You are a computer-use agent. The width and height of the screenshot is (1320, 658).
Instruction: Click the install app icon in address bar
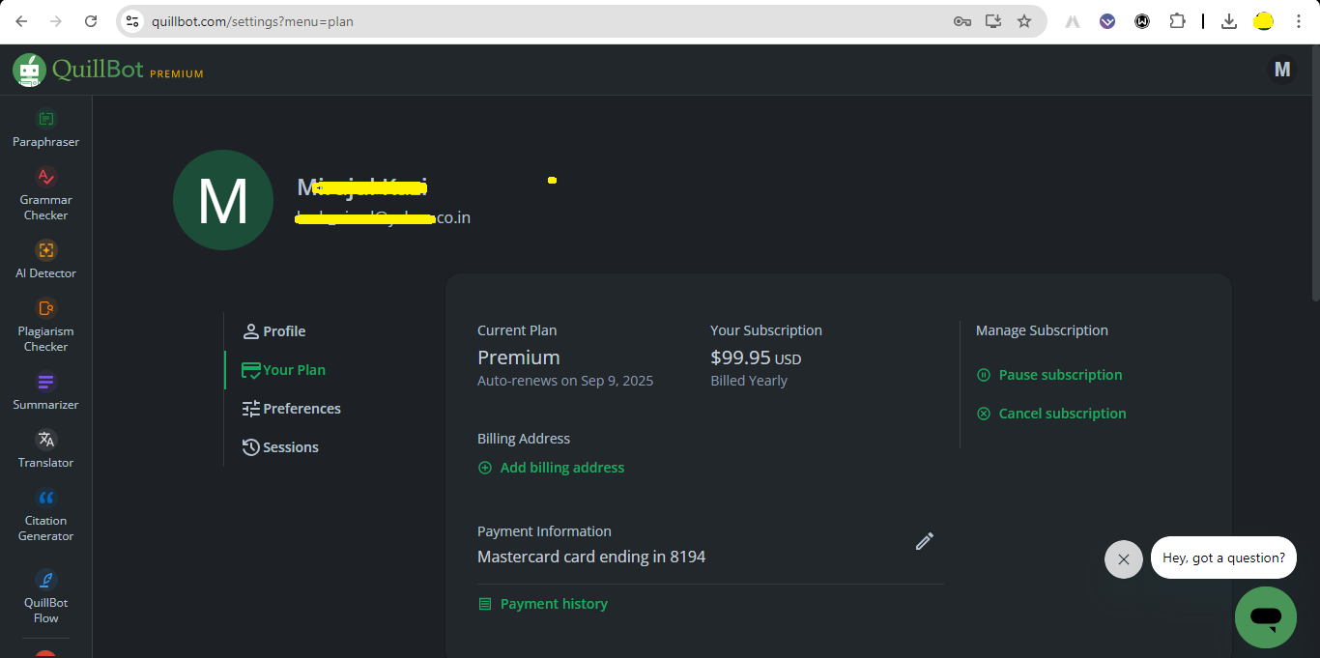pyautogui.click(x=992, y=21)
